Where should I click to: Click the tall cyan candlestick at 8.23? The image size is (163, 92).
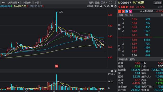coord(57,22)
